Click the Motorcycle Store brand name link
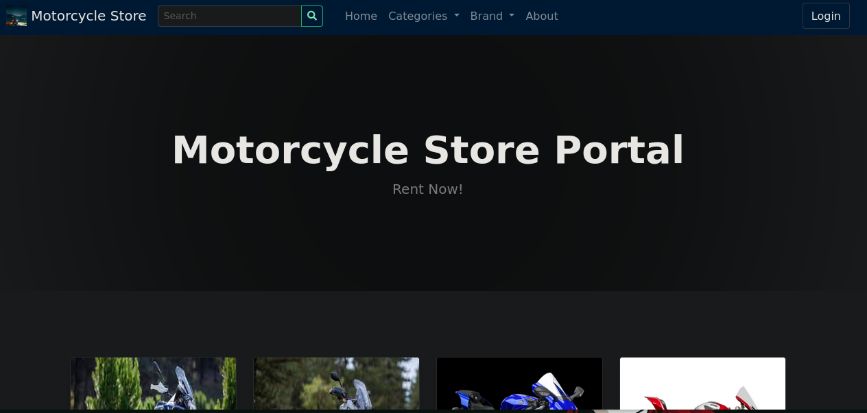The width and height of the screenshot is (867, 413). click(88, 16)
